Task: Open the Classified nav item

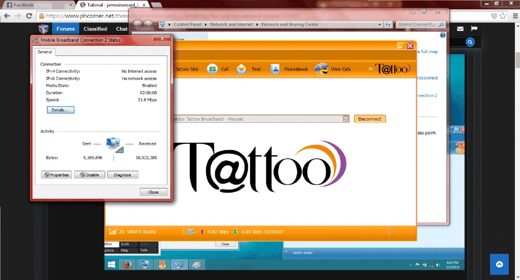Action: (x=95, y=29)
